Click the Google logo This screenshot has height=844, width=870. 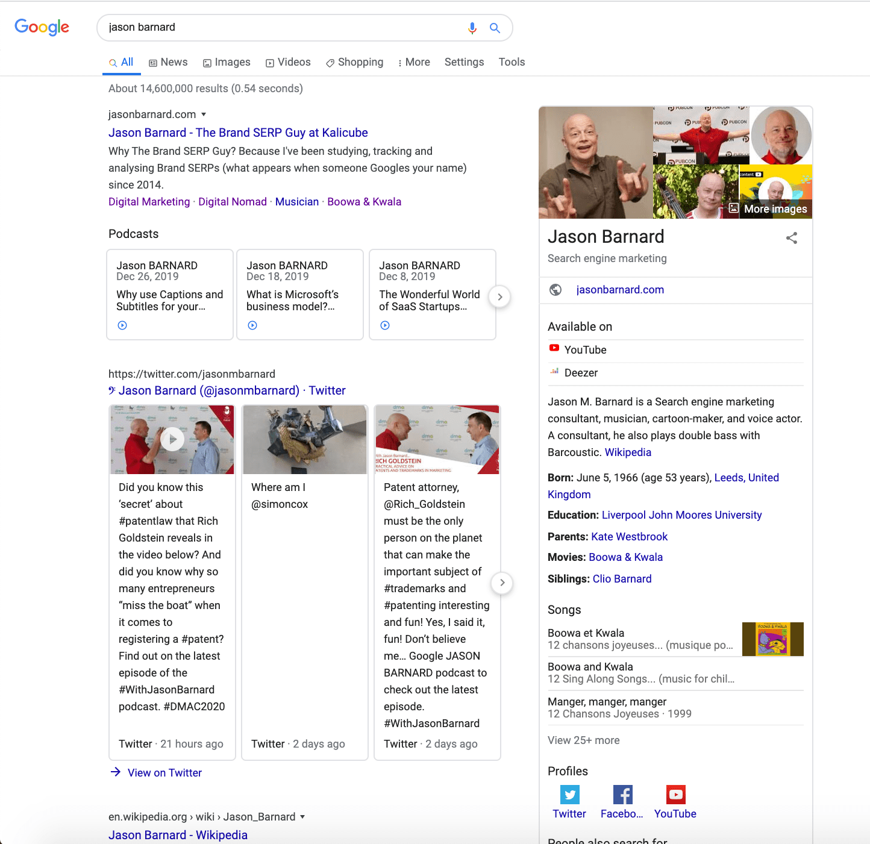pyautogui.click(x=42, y=27)
